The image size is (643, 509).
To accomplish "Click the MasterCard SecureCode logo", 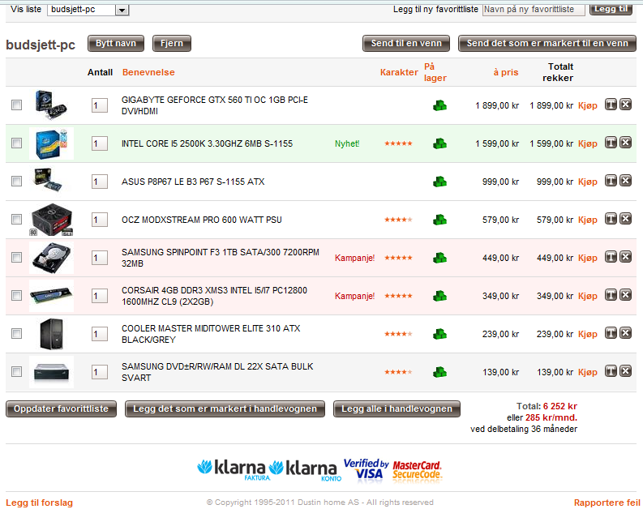I will point(418,470).
